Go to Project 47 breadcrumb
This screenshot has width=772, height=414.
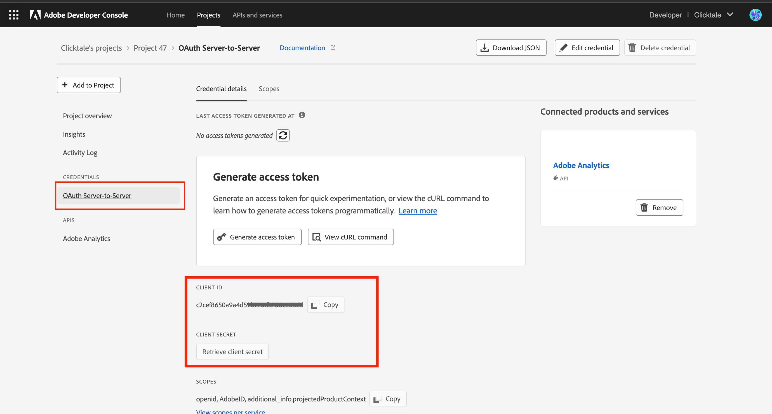point(150,48)
